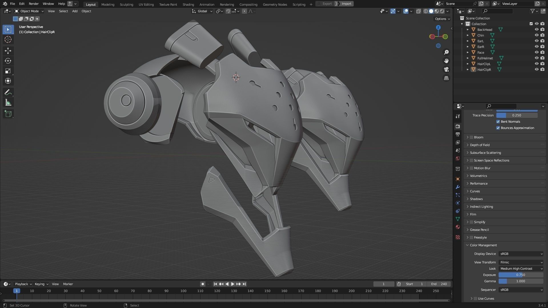Open the View Layer properties tab
This screenshot has height=308, width=548.
[x=458, y=142]
